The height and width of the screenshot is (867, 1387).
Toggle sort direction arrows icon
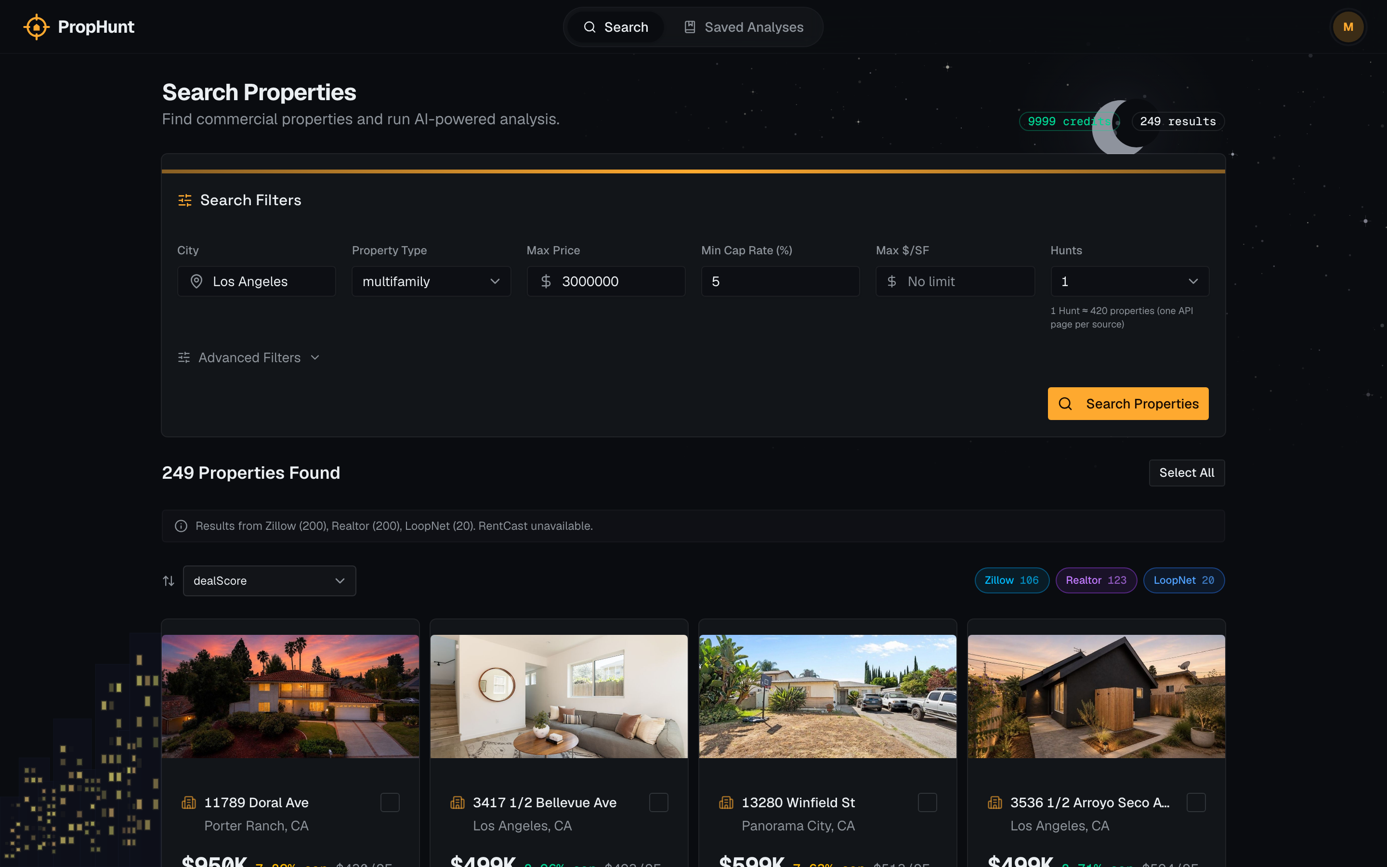169,581
